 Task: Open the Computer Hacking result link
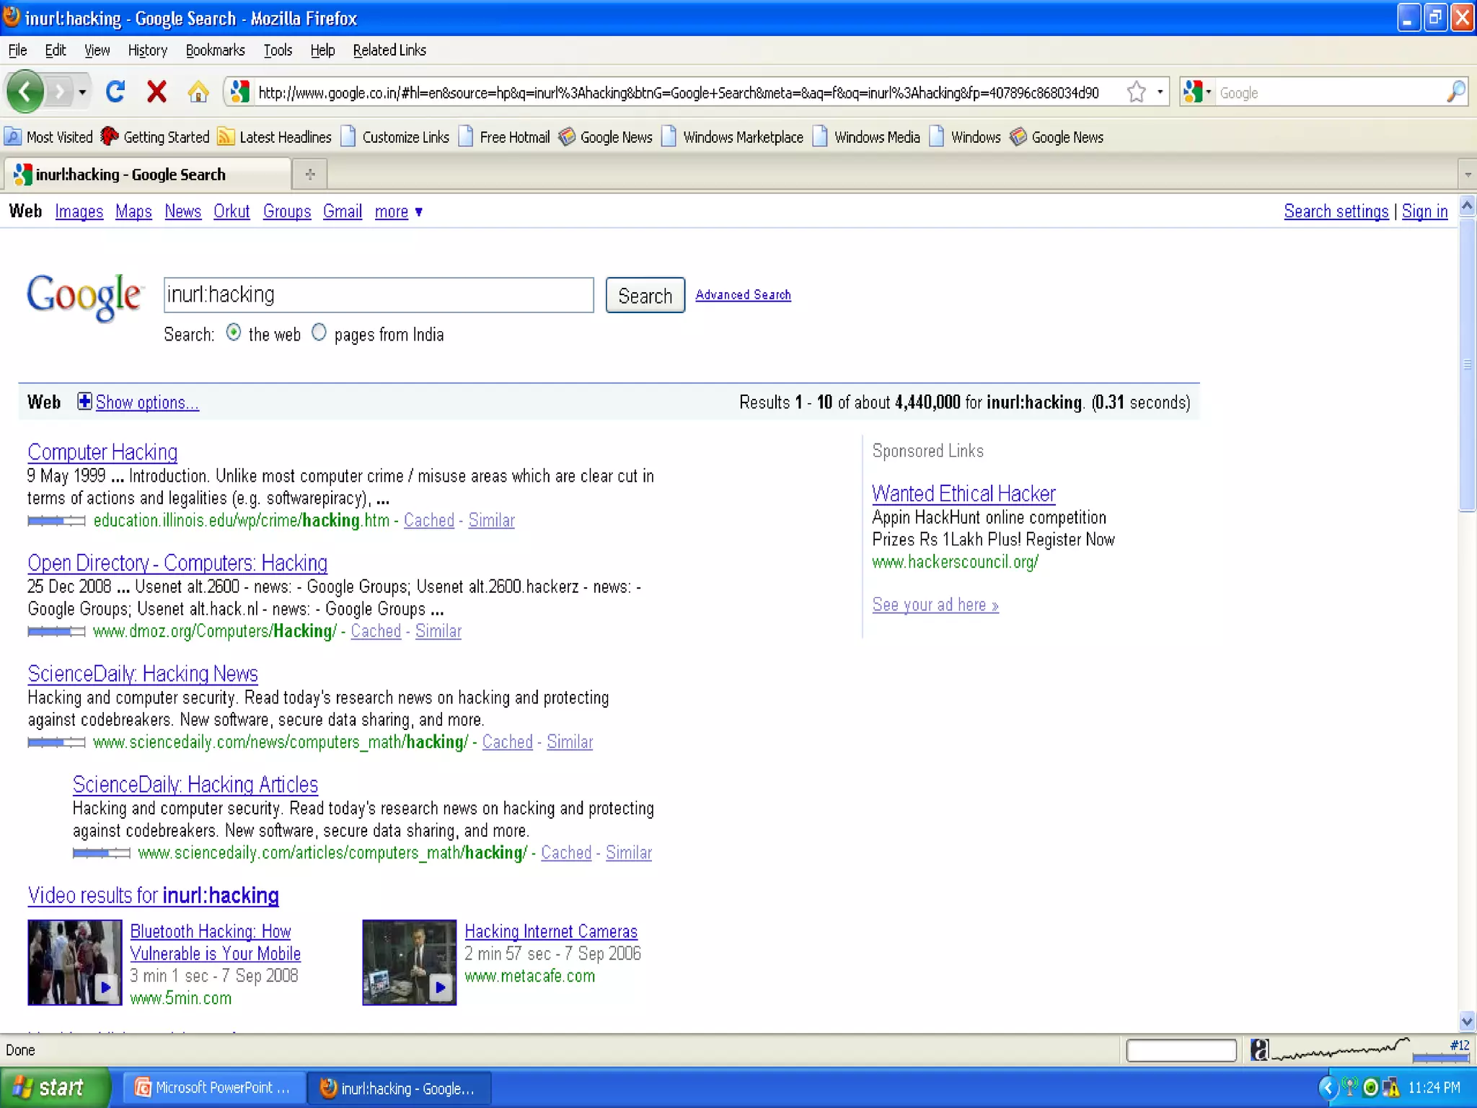tap(102, 452)
